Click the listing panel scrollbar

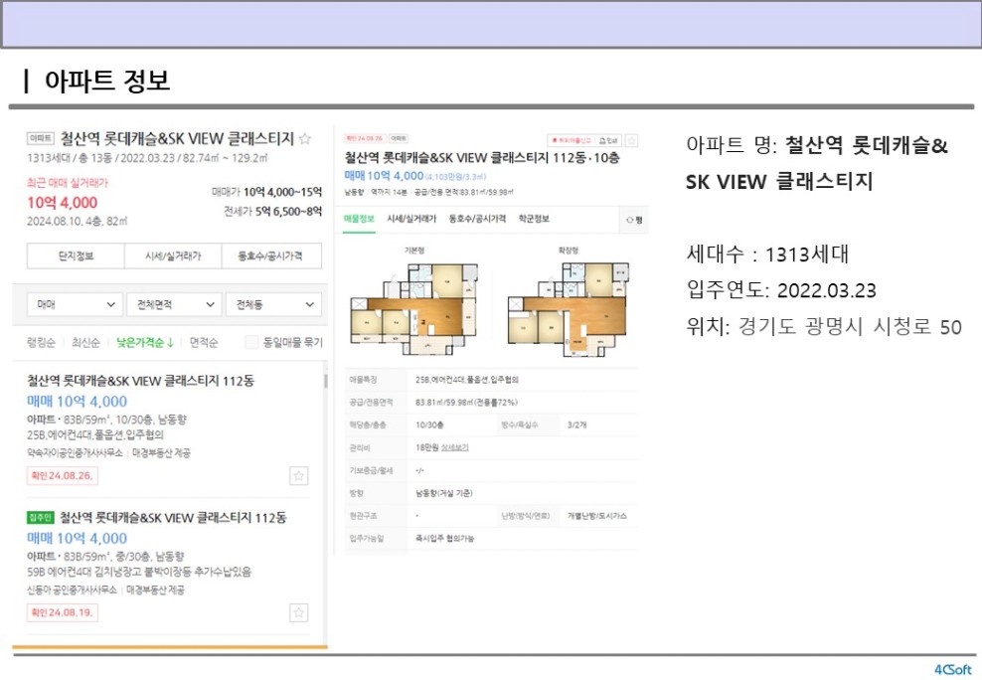point(326,381)
